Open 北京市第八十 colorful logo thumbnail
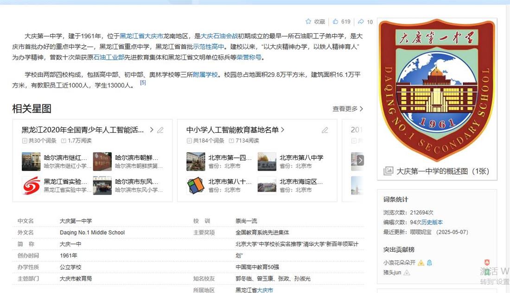The image size is (510, 293). [x=196, y=186]
